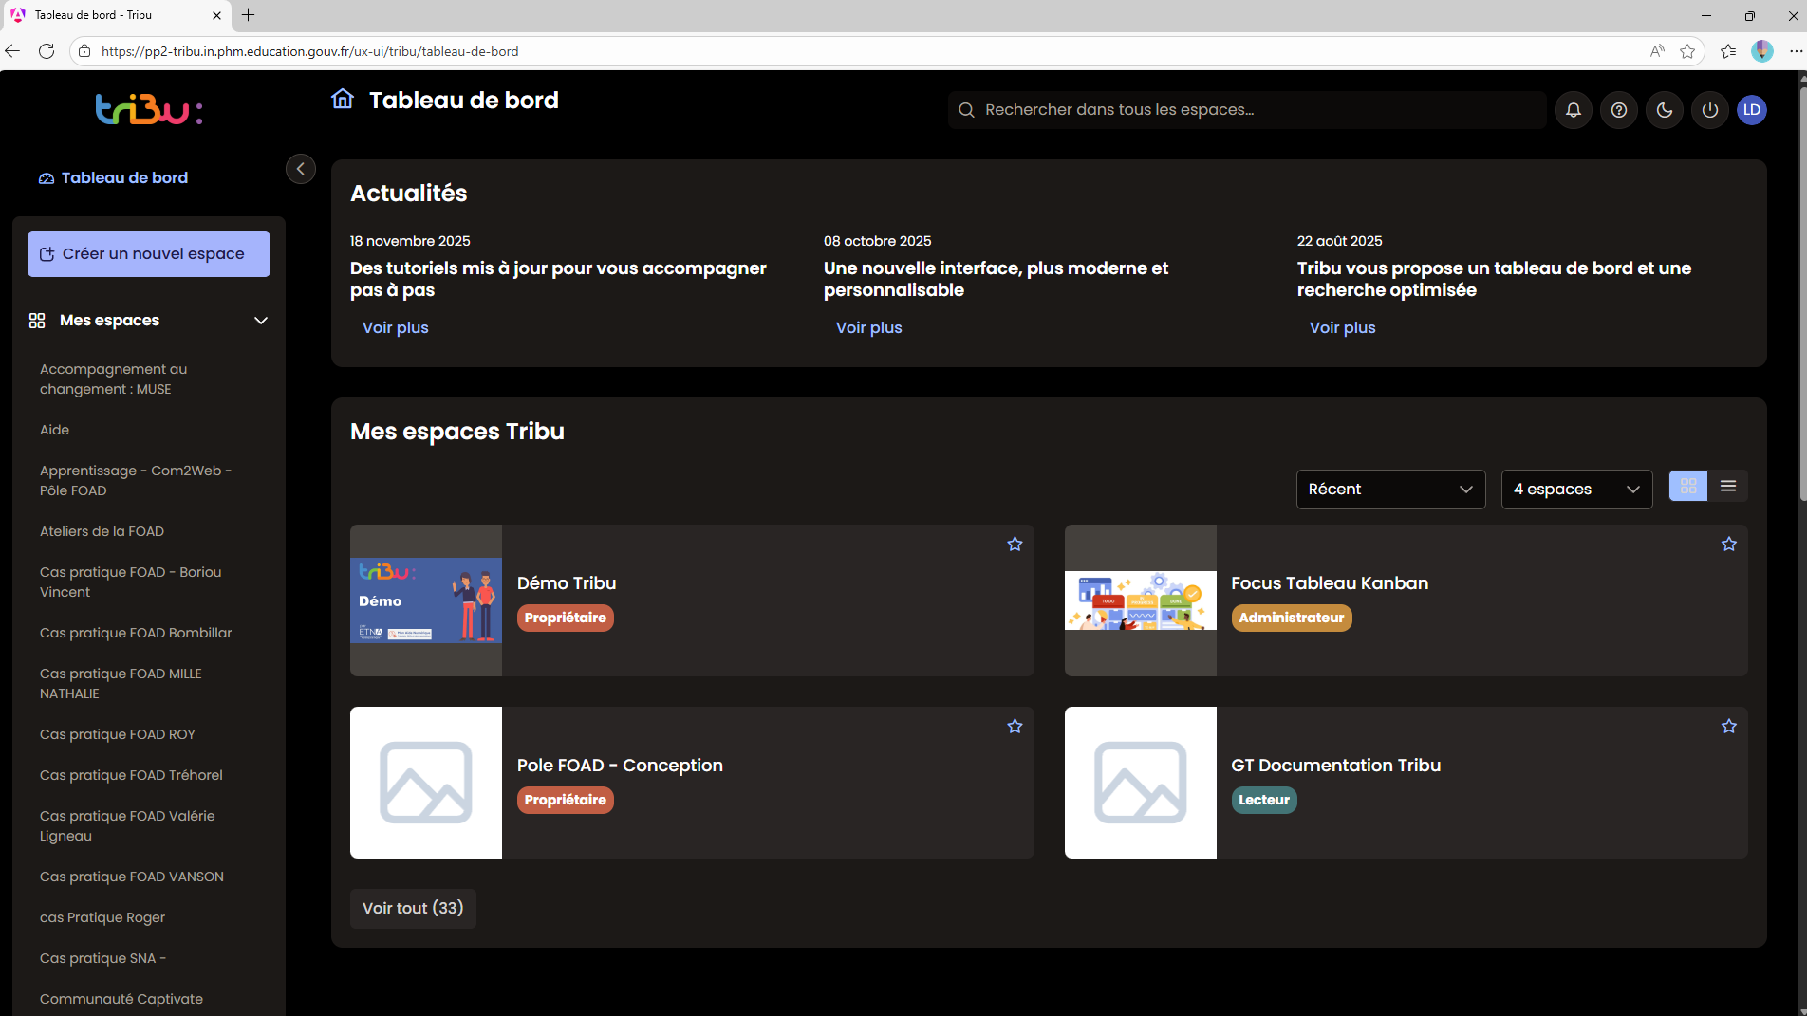Open Cas pratique FOAD MILLE NATHALIE
Screen dimensions: 1807x1016
[121, 684]
